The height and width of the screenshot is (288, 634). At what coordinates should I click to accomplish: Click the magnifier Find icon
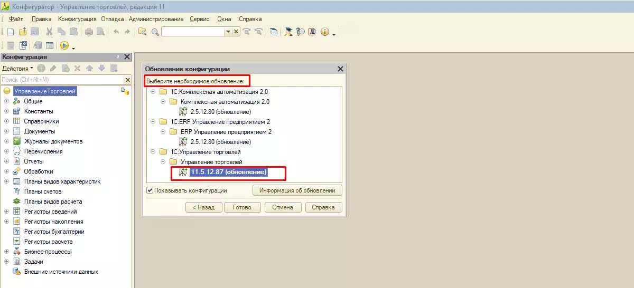pos(155,32)
